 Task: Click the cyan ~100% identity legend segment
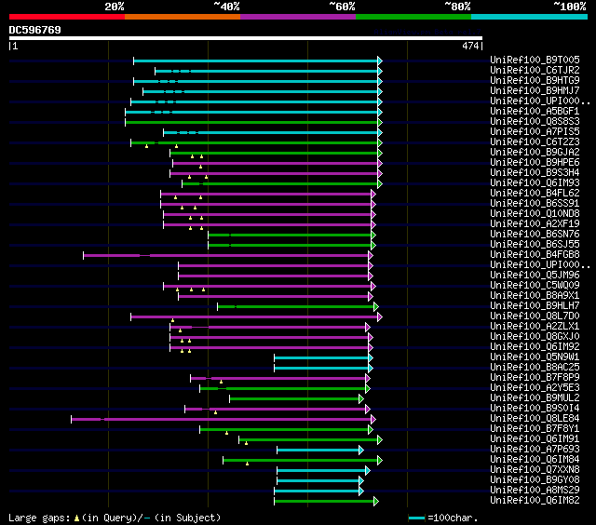pos(530,17)
